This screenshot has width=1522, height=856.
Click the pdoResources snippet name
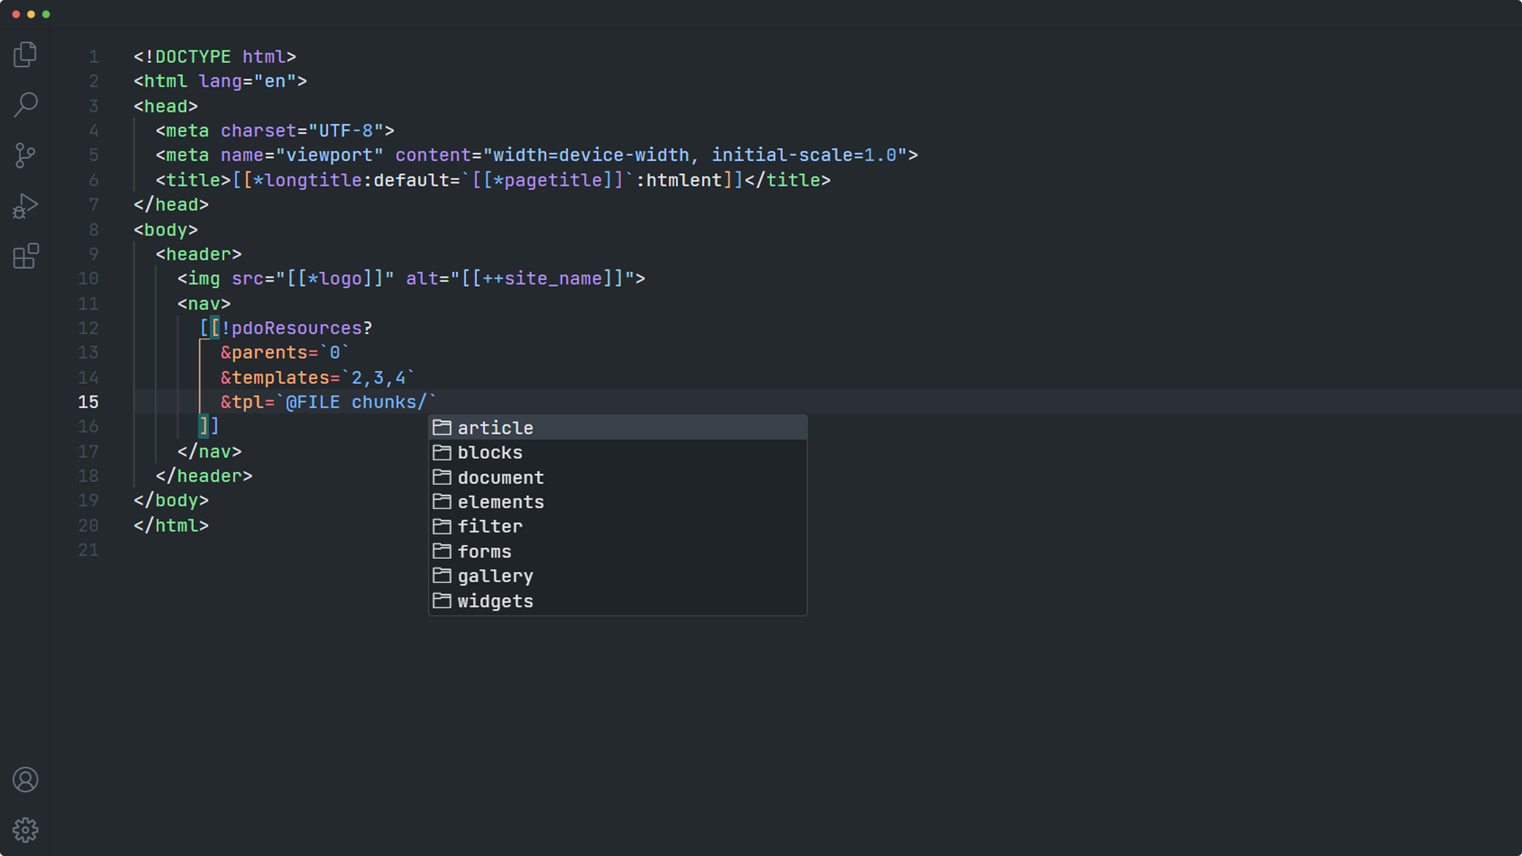pos(296,328)
